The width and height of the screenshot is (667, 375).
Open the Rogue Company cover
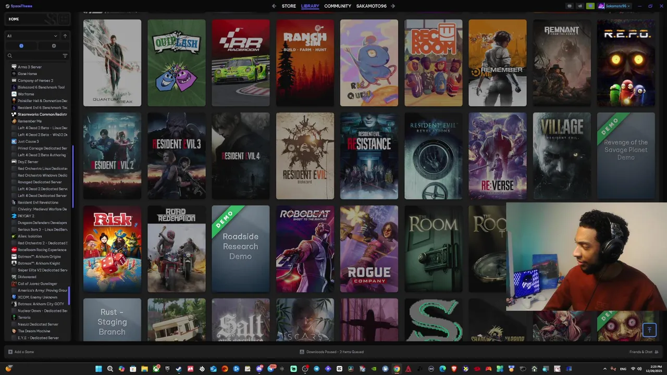coord(369,249)
